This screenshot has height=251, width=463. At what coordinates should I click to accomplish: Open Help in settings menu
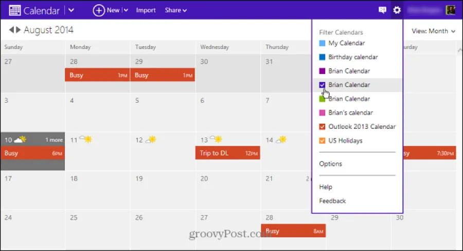[x=326, y=187]
